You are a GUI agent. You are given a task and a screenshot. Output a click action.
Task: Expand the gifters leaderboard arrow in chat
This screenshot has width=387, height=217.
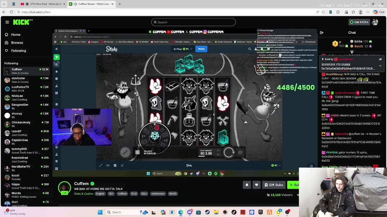pos(352,52)
